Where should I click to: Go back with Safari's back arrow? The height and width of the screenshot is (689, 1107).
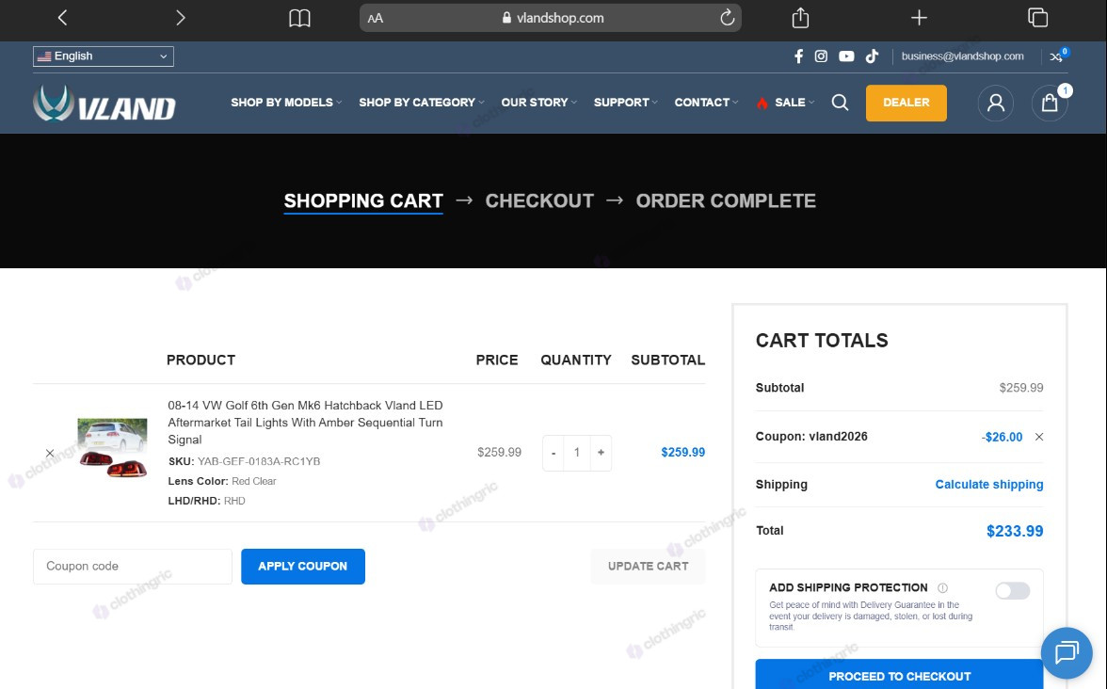point(62,18)
